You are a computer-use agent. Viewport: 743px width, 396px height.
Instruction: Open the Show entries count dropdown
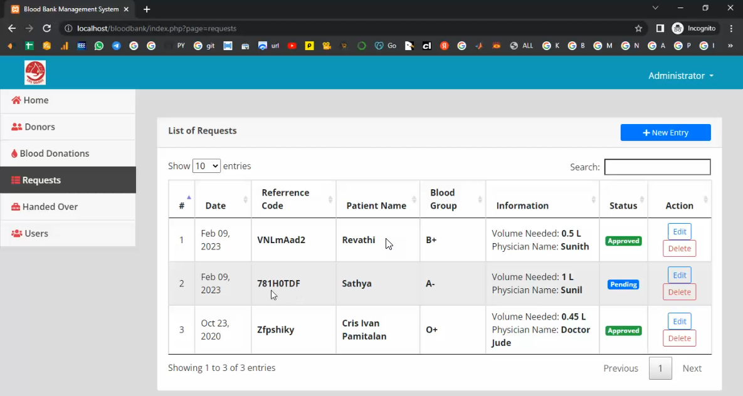click(x=206, y=166)
